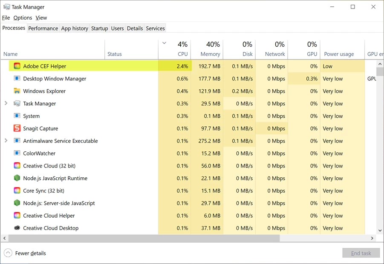The image size is (384, 264).
Task: Maximize the Task Manager window
Action: tap(352, 7)
